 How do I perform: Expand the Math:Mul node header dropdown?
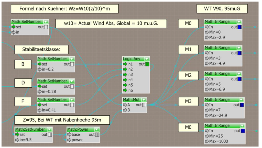(x=144, y=99)
